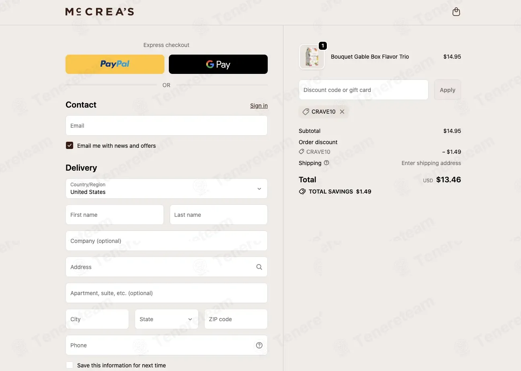Screen dimensions: 521x371
Task: Expand the State dropdown
Action: tap(166, 319)
